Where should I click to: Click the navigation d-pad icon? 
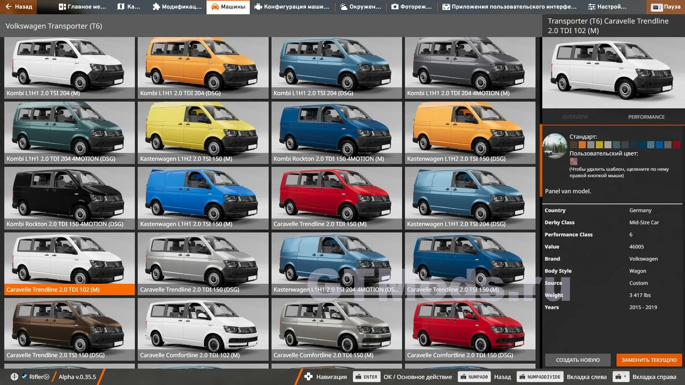[x=309, y=377]
